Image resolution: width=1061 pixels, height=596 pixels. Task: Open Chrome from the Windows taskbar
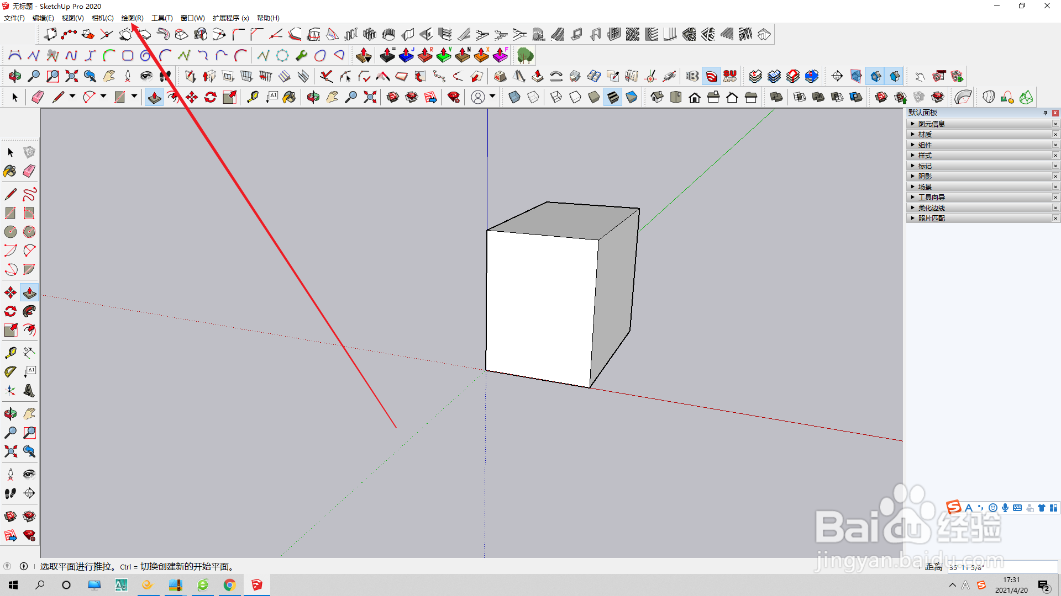[x=229, y=585]
